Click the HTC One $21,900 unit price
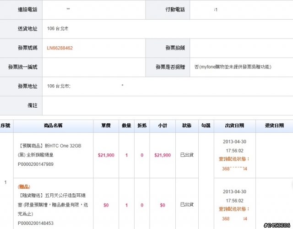 click(x=106, y=155)
